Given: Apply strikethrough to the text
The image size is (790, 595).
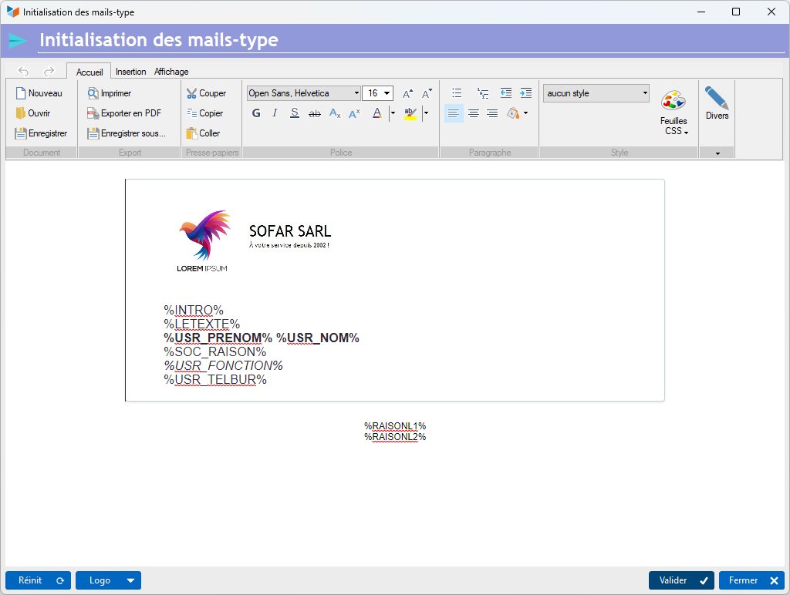Looking at the screenshot, I should tap(314, 113).
